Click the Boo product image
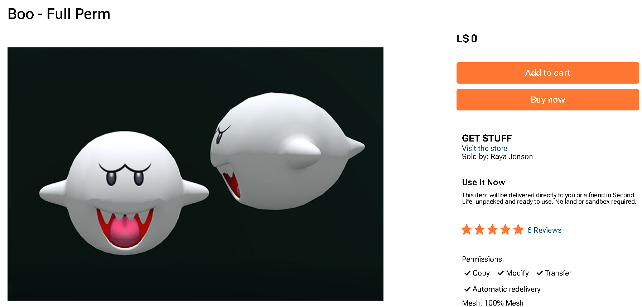 [x=196, y=174]
